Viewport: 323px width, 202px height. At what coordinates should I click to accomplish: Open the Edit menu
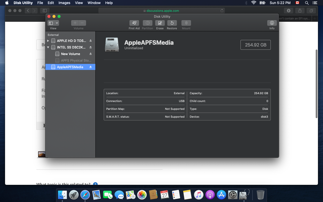(x=51, y=3)
